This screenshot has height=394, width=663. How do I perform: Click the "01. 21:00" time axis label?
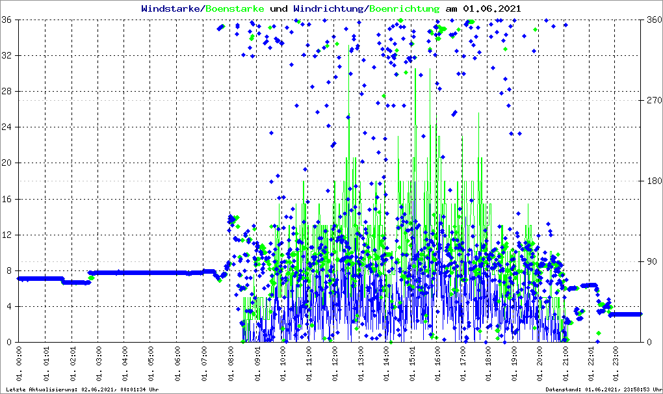(565, 363)
